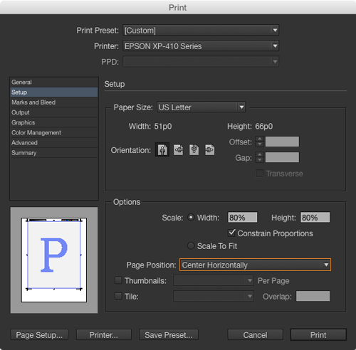This screenshot has width=356, height=350.
Task: Open the Advanced panel
Action: pyautogui.click(x=54, y=143)
